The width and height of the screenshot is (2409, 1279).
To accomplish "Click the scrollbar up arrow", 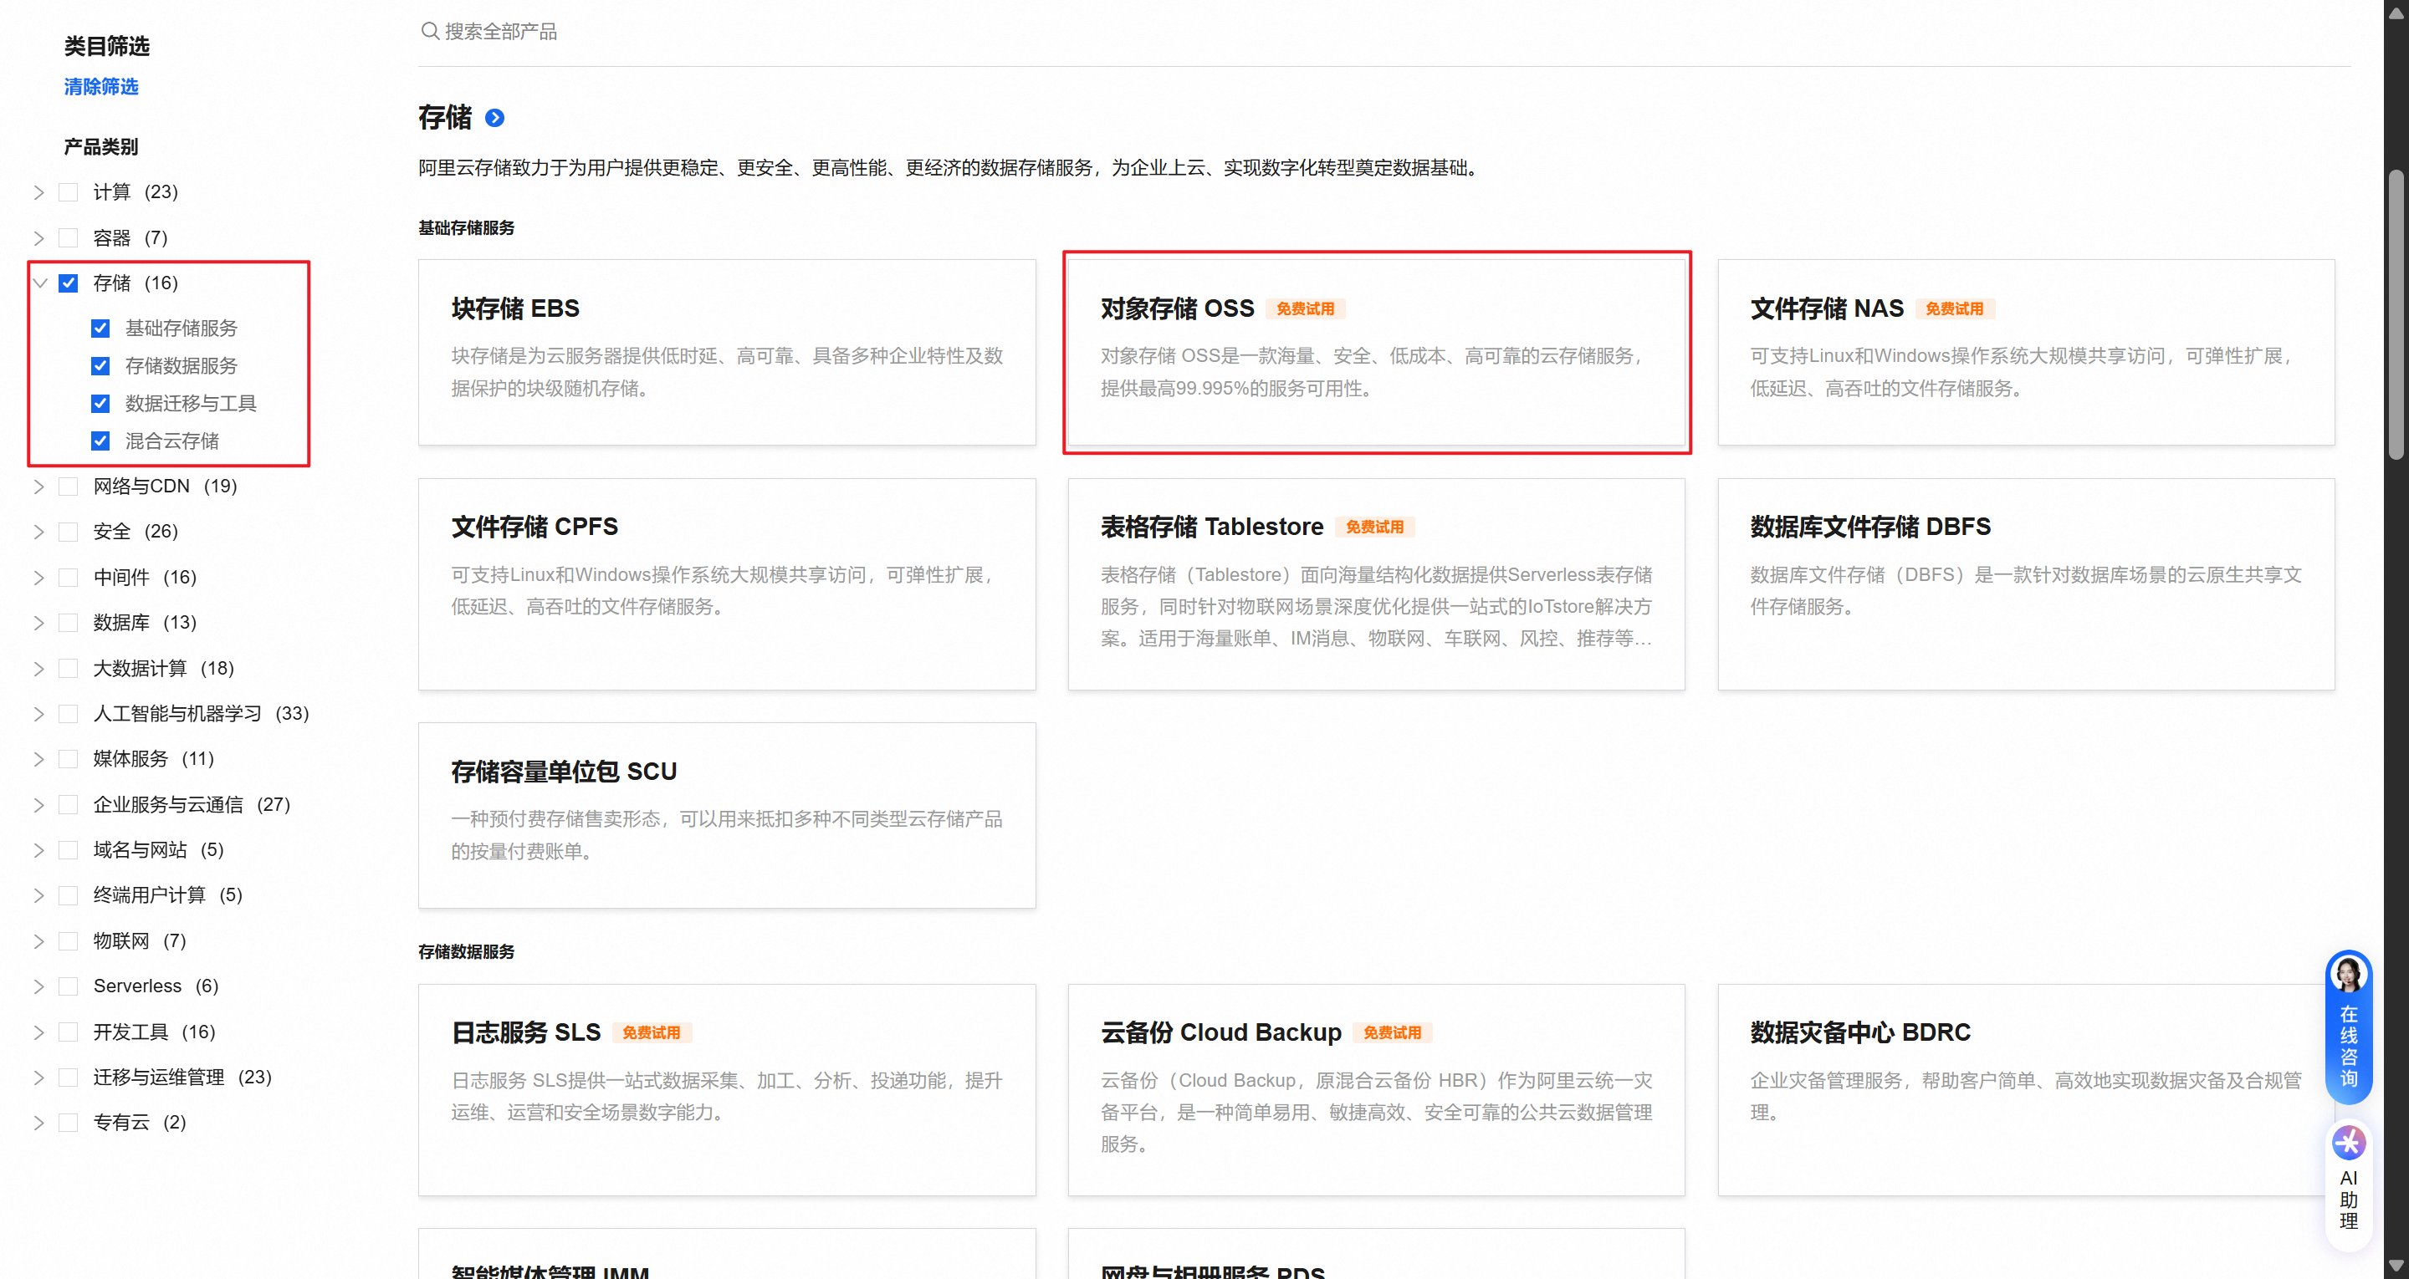I will tap(2396, 13).
